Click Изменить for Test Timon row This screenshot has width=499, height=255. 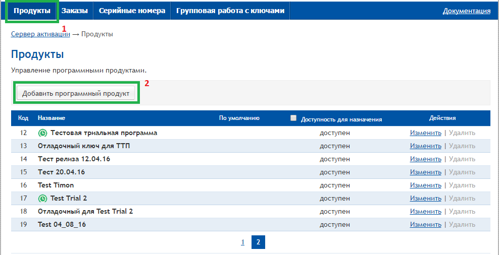click(x=425, y=185)
